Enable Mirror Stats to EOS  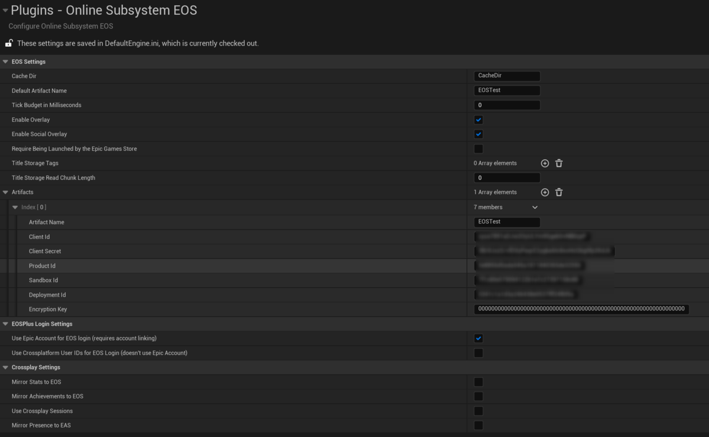tap(479, 382)
